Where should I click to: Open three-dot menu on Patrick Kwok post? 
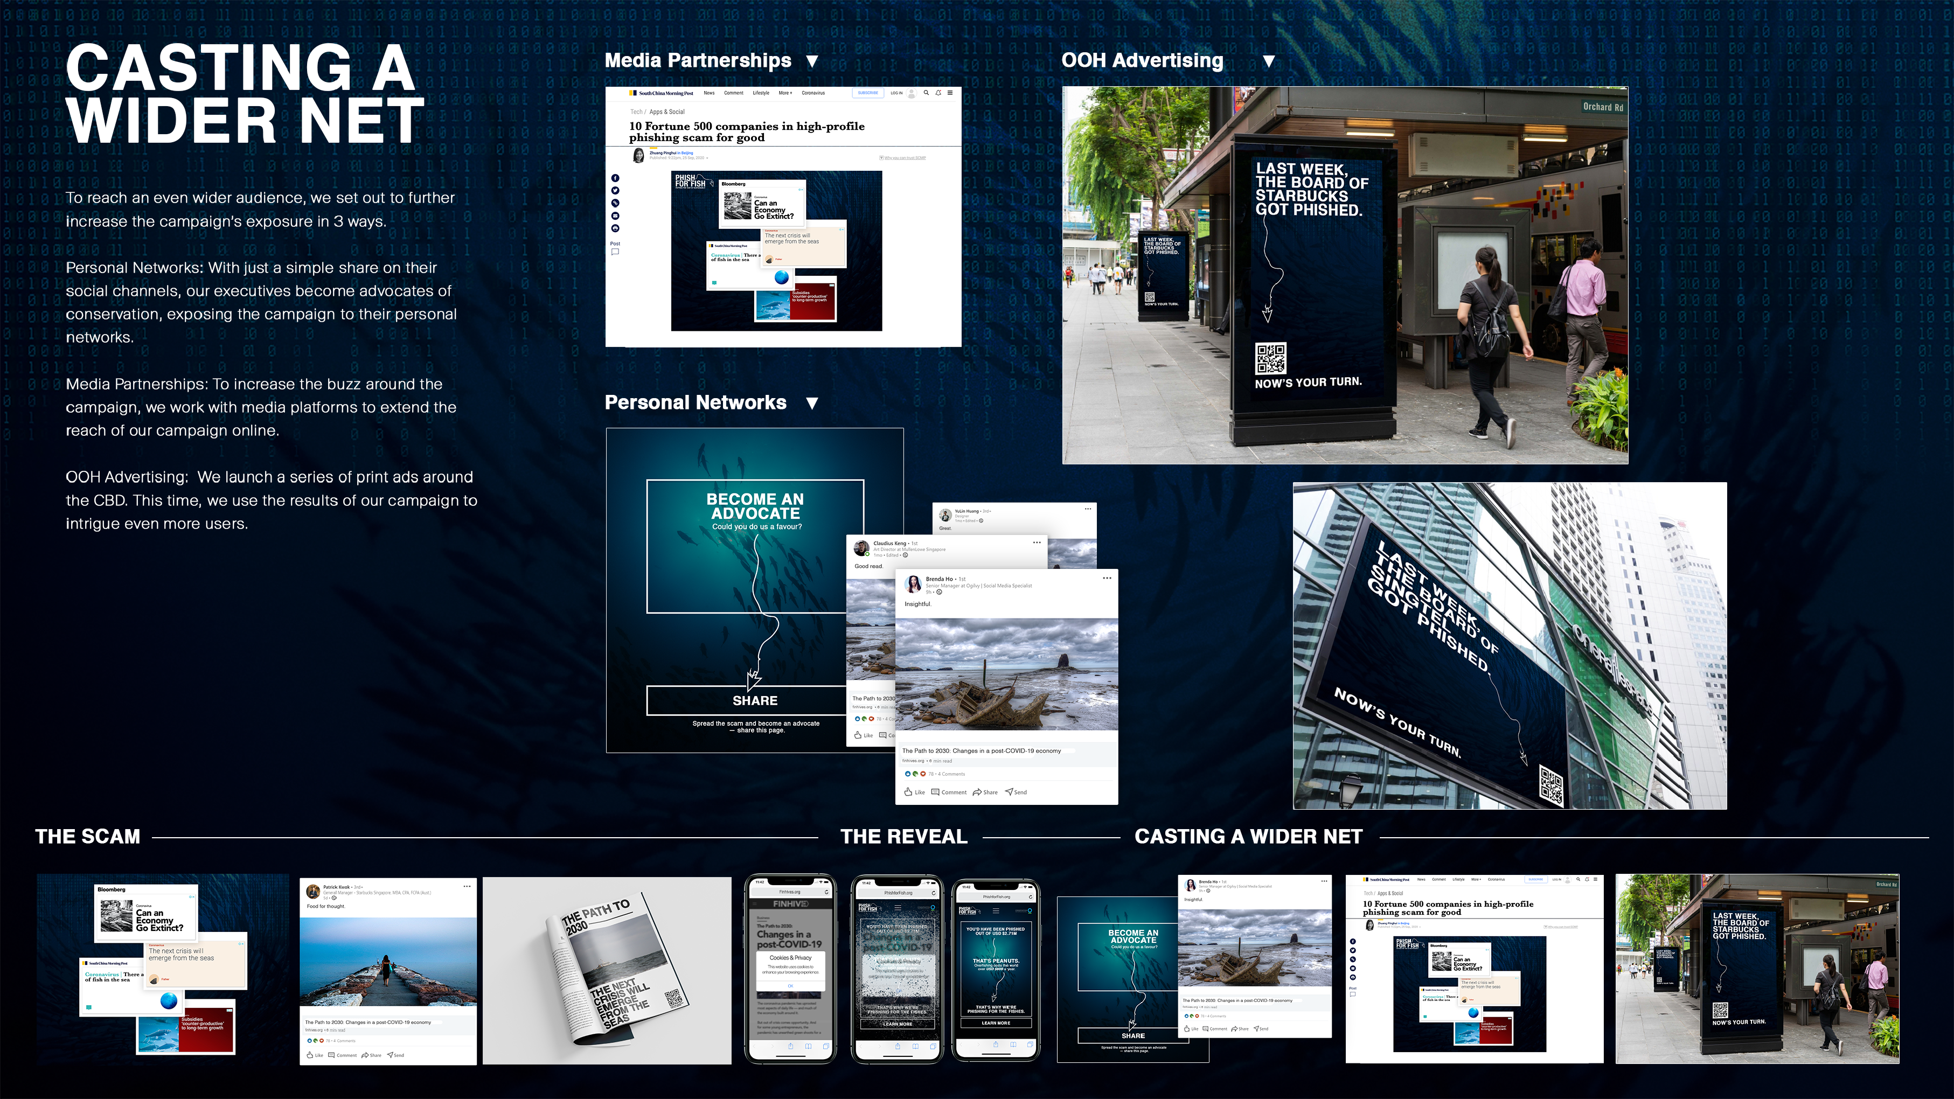pyautogui.click(x=467, y=886)
